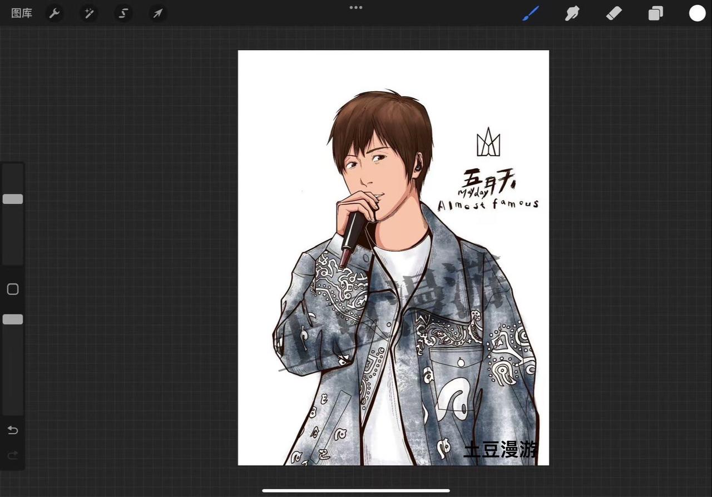
Task: Redo the last action
Action: tap(13, 456)
